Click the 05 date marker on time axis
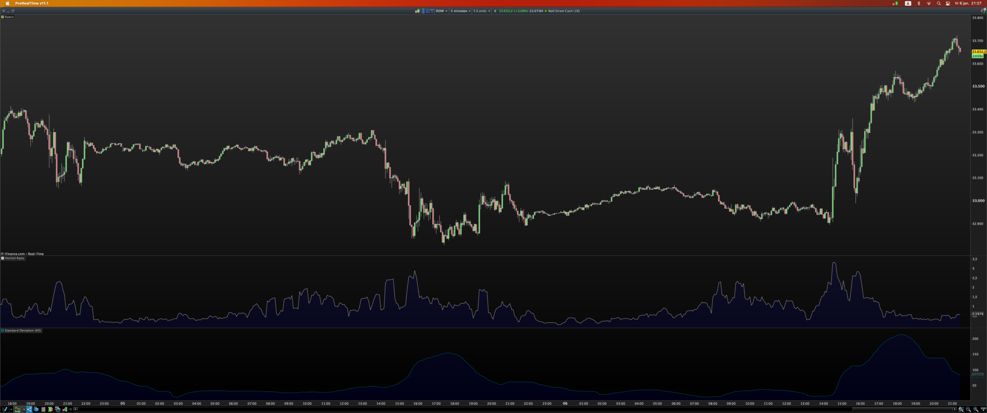Screen dimensions: 987x413 coord(122,403)
